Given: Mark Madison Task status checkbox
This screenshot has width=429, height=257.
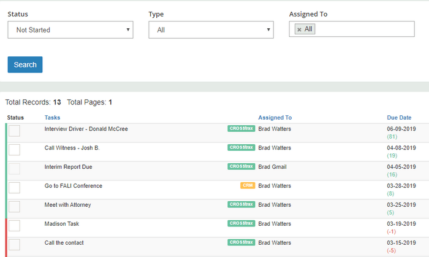Looking at the screenshot, I should 14,226.
